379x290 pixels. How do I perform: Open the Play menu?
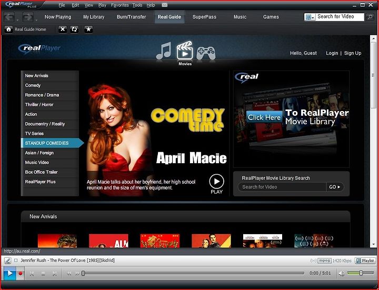pos(102,5)
